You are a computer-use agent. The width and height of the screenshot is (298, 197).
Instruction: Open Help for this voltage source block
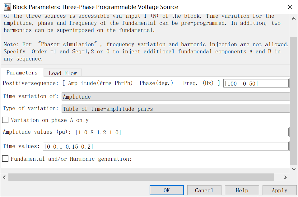pyautogui.click(x=242, y=190)
